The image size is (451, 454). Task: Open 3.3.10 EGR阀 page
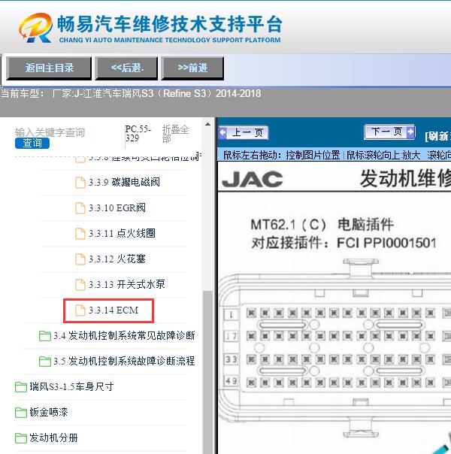pos(117,207)
